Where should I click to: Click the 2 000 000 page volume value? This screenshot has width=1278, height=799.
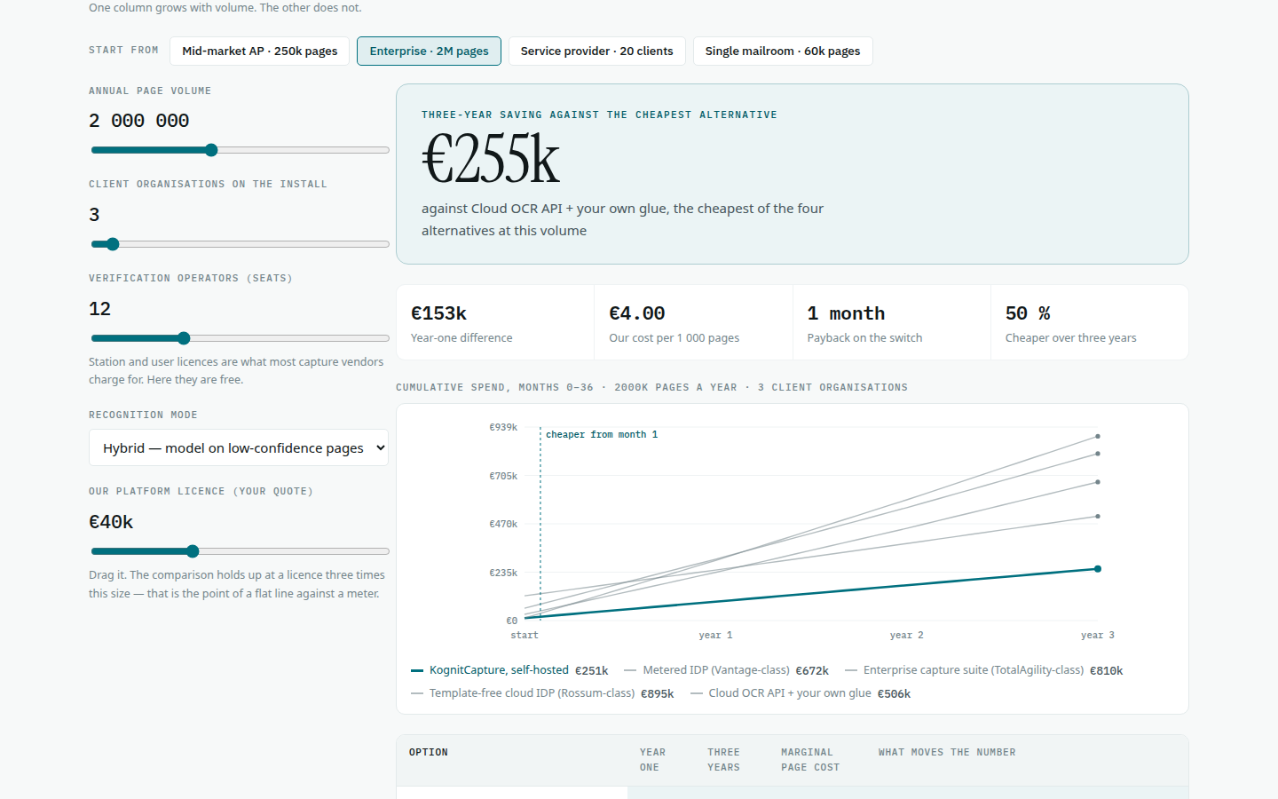[x=139, y=121]
